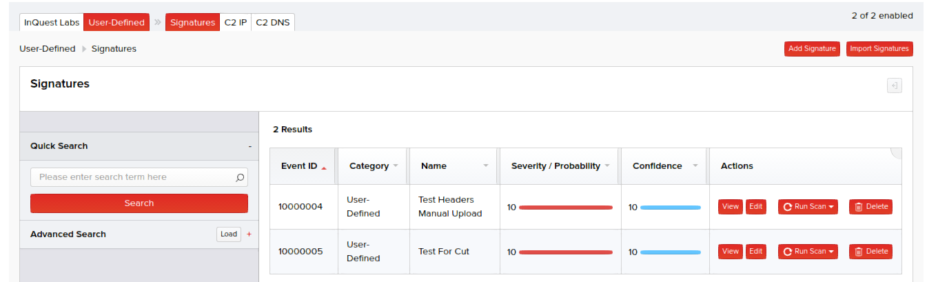
Task: Collapse Quick Search with minus icon
Action: coord(249,146)
